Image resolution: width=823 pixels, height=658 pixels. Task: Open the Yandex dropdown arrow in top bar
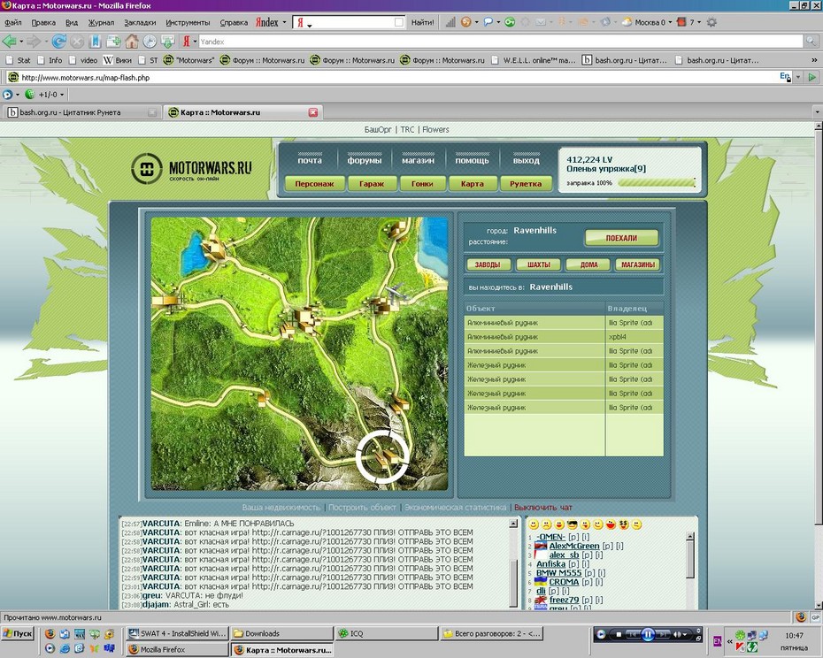click(284, 22)
